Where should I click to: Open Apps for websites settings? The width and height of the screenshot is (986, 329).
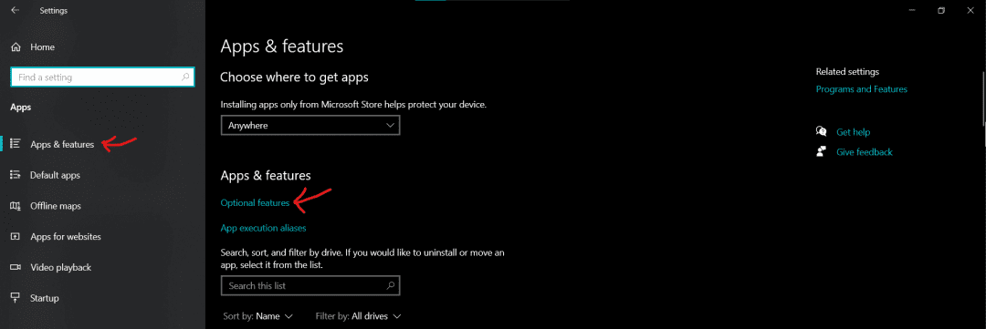coord(66,237)
